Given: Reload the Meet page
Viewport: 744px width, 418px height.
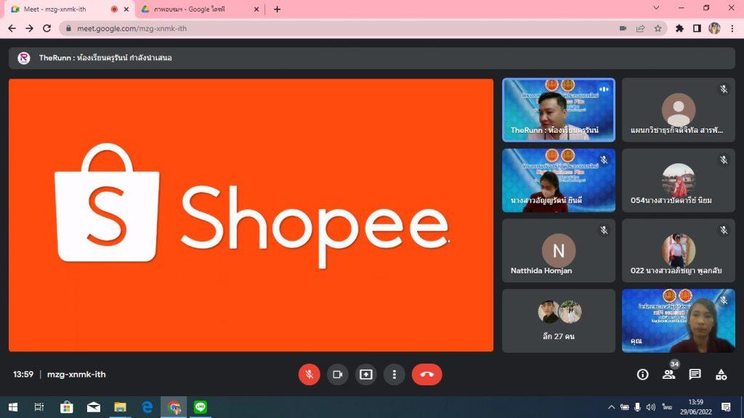Looking at the screenshot, I should coord(46,28).
